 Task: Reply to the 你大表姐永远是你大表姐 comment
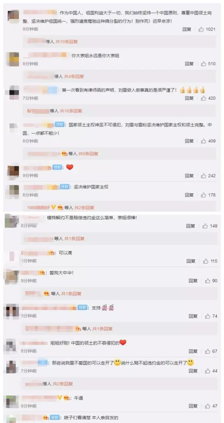click(x=189, y=64)
